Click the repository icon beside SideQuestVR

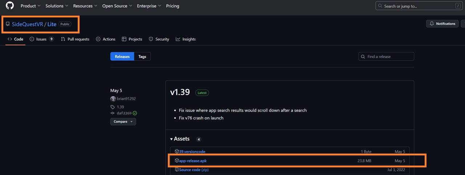click(x=8, y=24)
